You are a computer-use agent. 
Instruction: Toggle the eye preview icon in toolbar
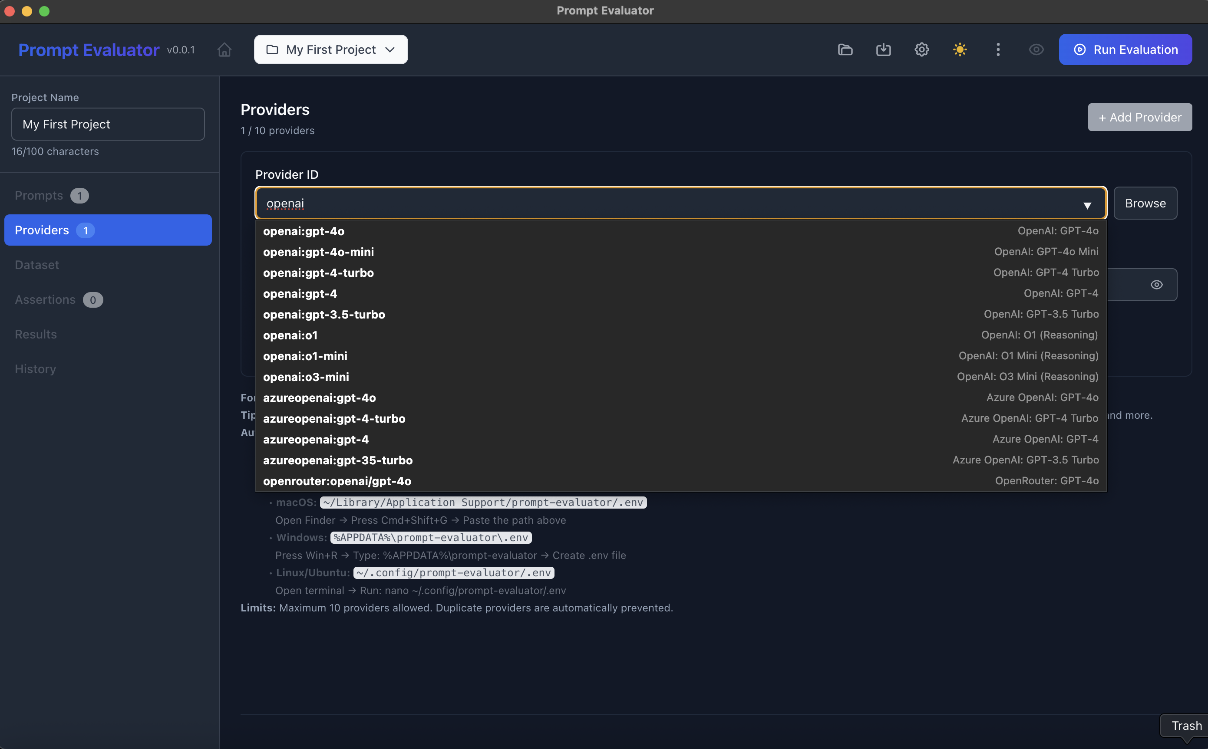click(1036, 49)
